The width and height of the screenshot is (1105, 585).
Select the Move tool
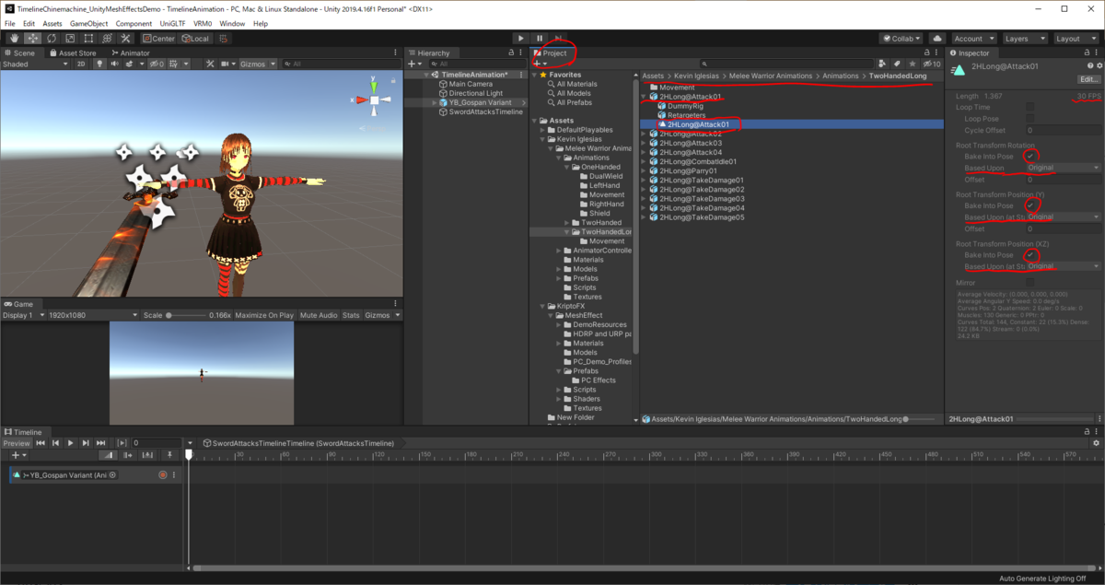[33, 39]
